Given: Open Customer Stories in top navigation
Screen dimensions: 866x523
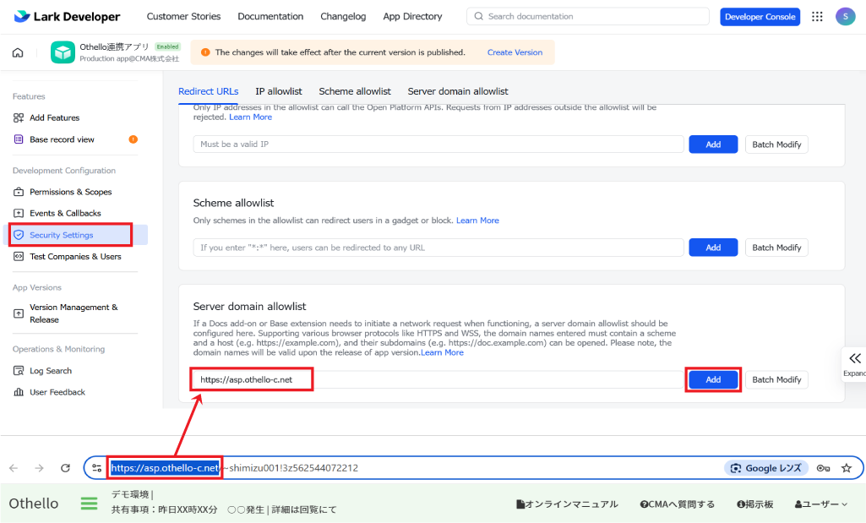Looking at the screenshot, I should tap(184, 17).
